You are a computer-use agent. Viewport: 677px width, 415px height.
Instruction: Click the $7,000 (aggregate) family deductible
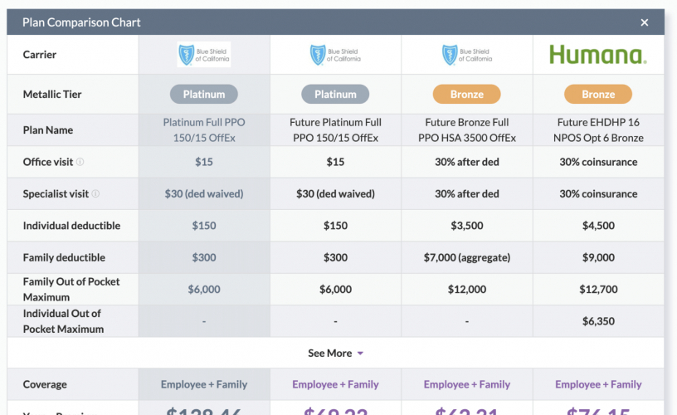pos(467,258)
